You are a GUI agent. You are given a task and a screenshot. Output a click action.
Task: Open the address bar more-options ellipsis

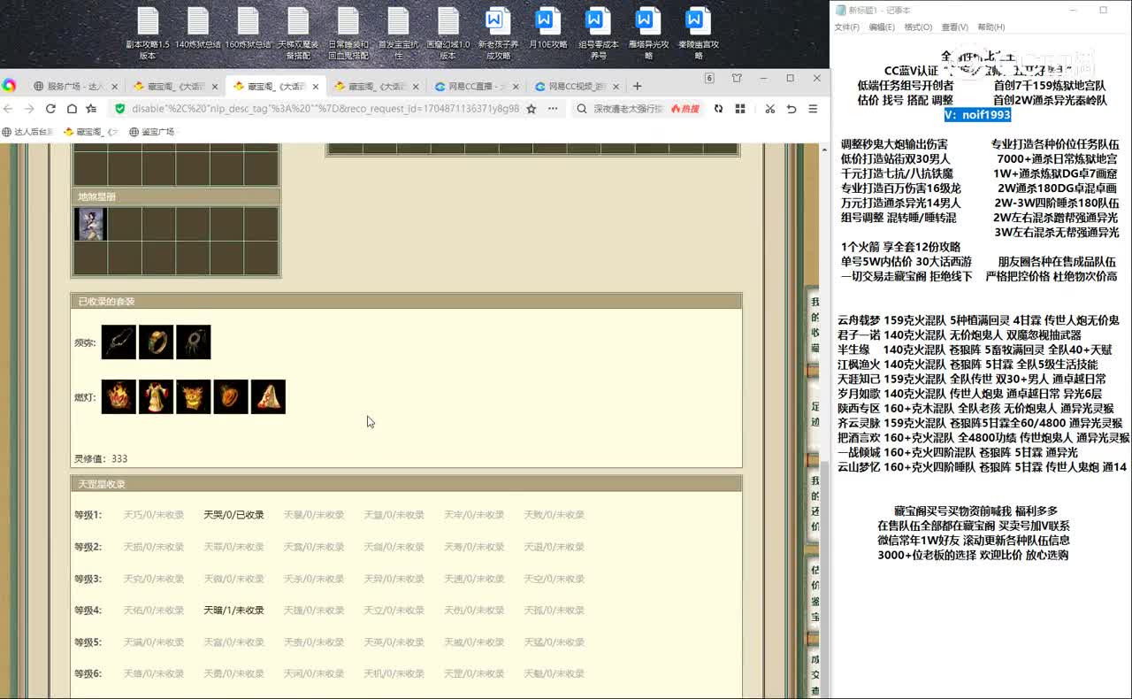553,109
